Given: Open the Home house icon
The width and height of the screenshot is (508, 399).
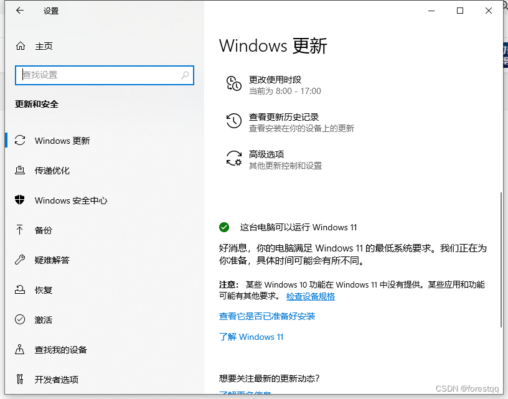Looking at the screenshot, I should [x=21, y=46].
